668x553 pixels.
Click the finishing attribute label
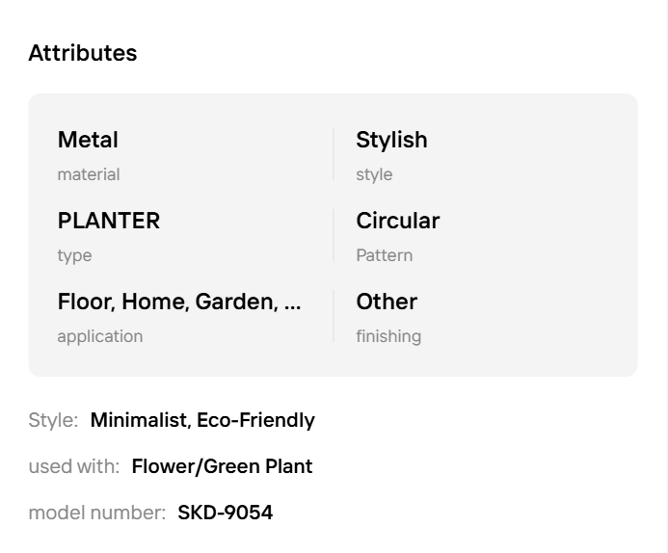[x=388, y=336]
